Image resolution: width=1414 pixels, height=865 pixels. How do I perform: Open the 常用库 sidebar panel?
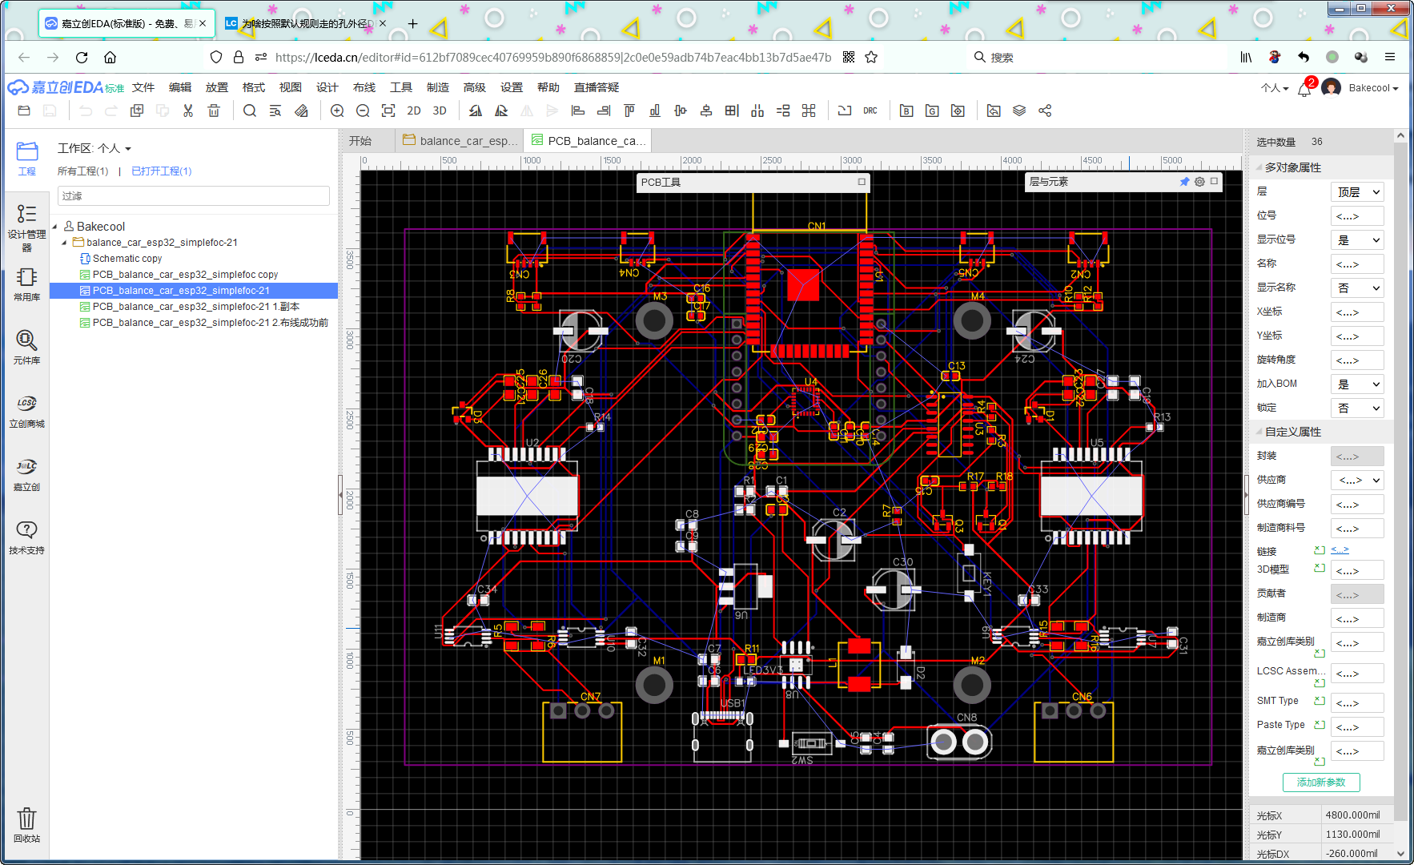pos(27,285)
